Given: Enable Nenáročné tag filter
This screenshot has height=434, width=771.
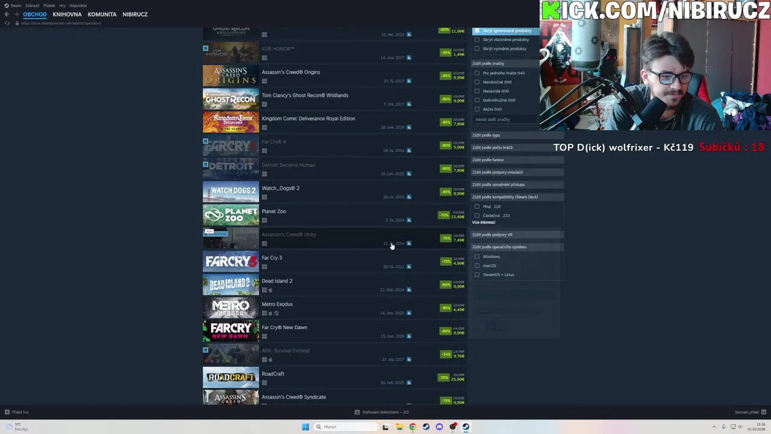Looking at the screenshot, I should coord(477,82).
